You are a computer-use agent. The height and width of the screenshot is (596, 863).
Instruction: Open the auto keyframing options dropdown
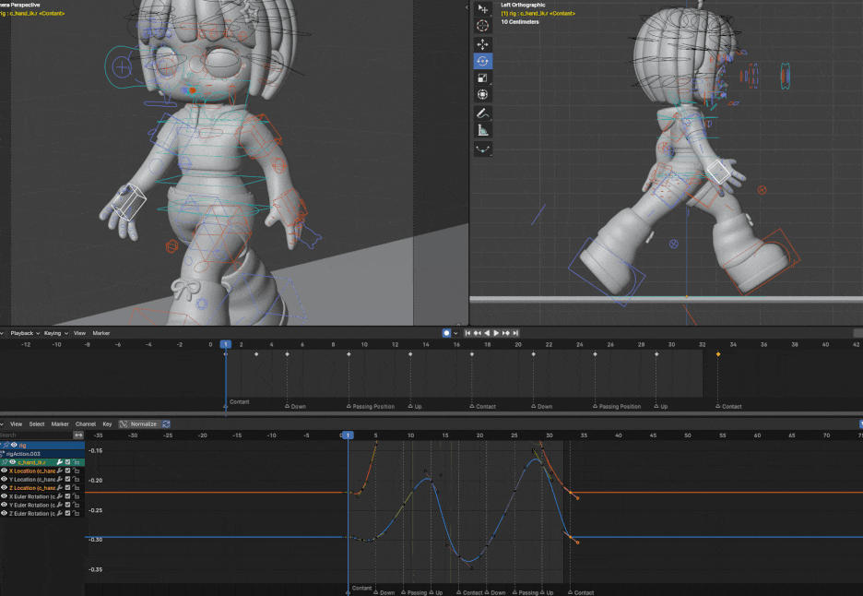(455, 333)
